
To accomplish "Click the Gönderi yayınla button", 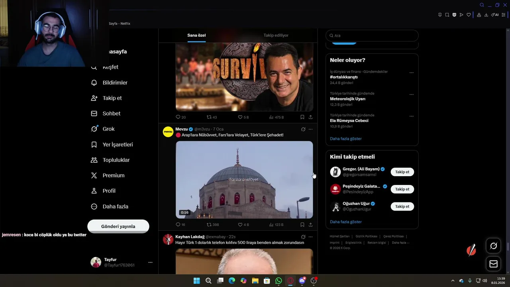I will coord(118,226).
